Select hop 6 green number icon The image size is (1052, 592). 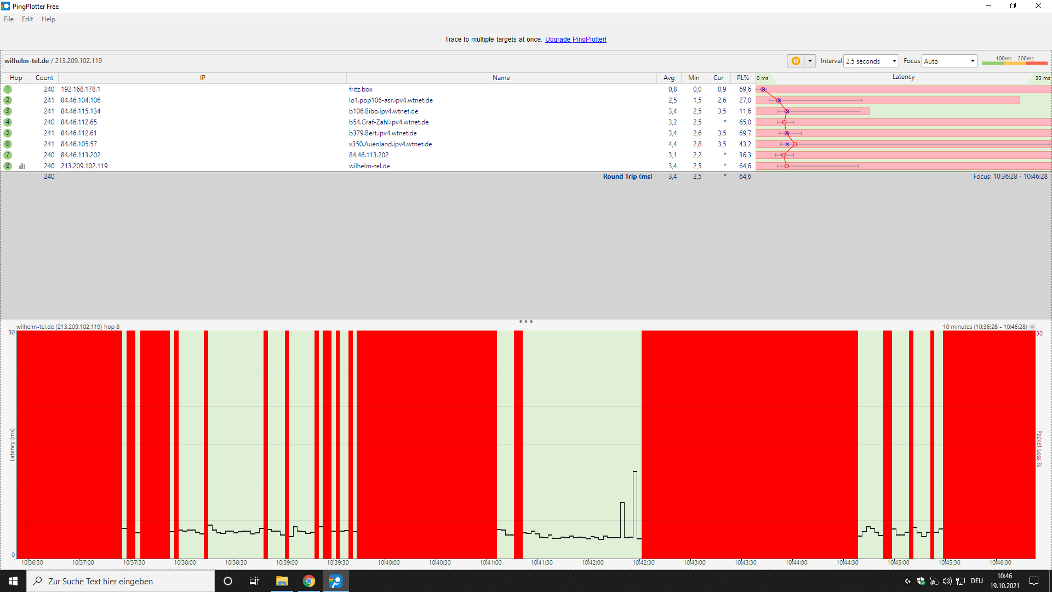click(x=8, y=144)
